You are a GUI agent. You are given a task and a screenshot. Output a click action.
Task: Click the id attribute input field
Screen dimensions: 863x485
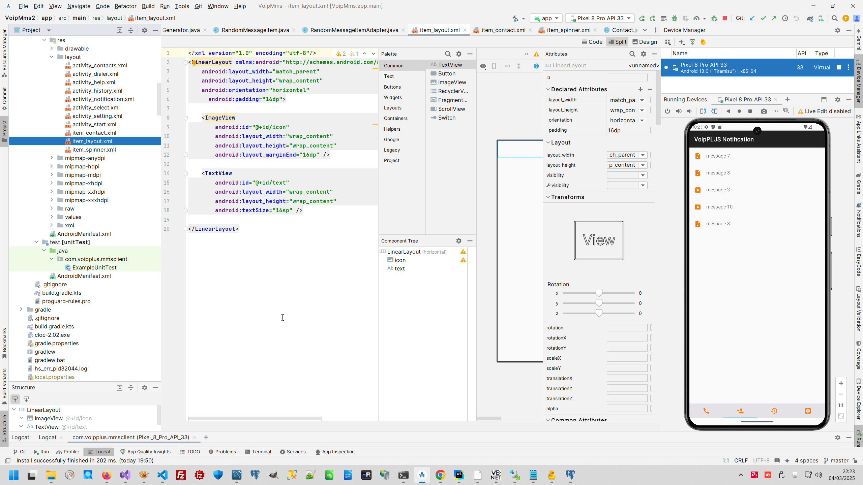tap(627, 77)
